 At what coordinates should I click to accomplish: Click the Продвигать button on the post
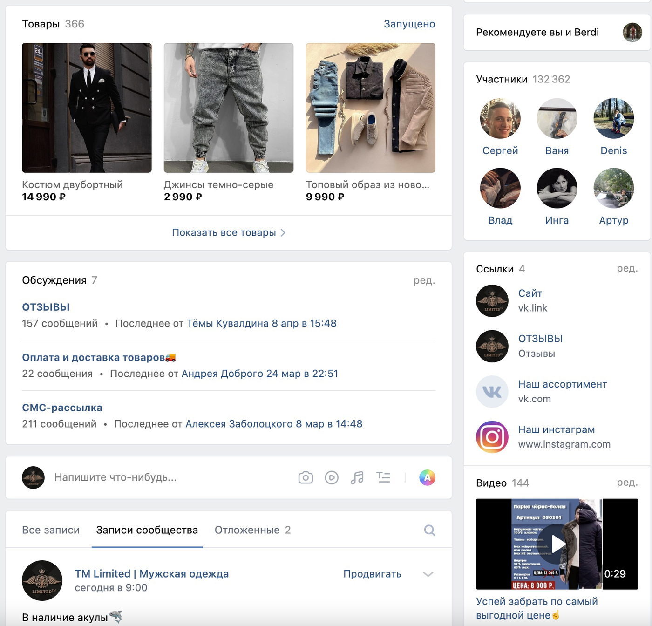(372, 574)
